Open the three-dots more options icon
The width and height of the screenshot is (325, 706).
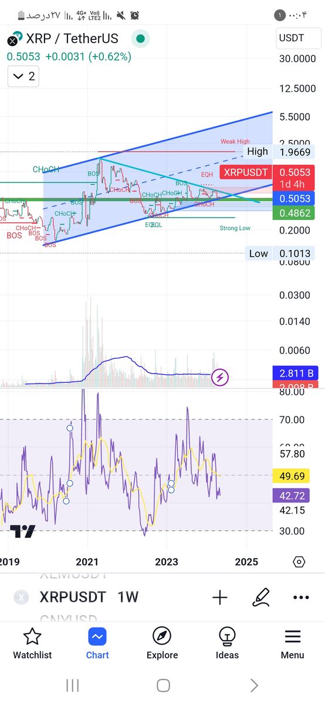pyautogui.click(x=300, y=598)
